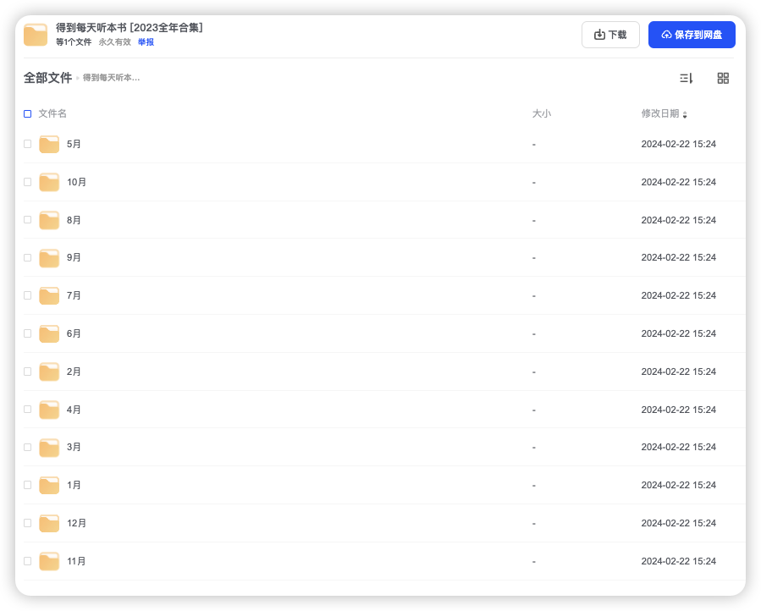Click the share folder icon in header
Viewport: 761px width, 611px height.
[36, 35]
